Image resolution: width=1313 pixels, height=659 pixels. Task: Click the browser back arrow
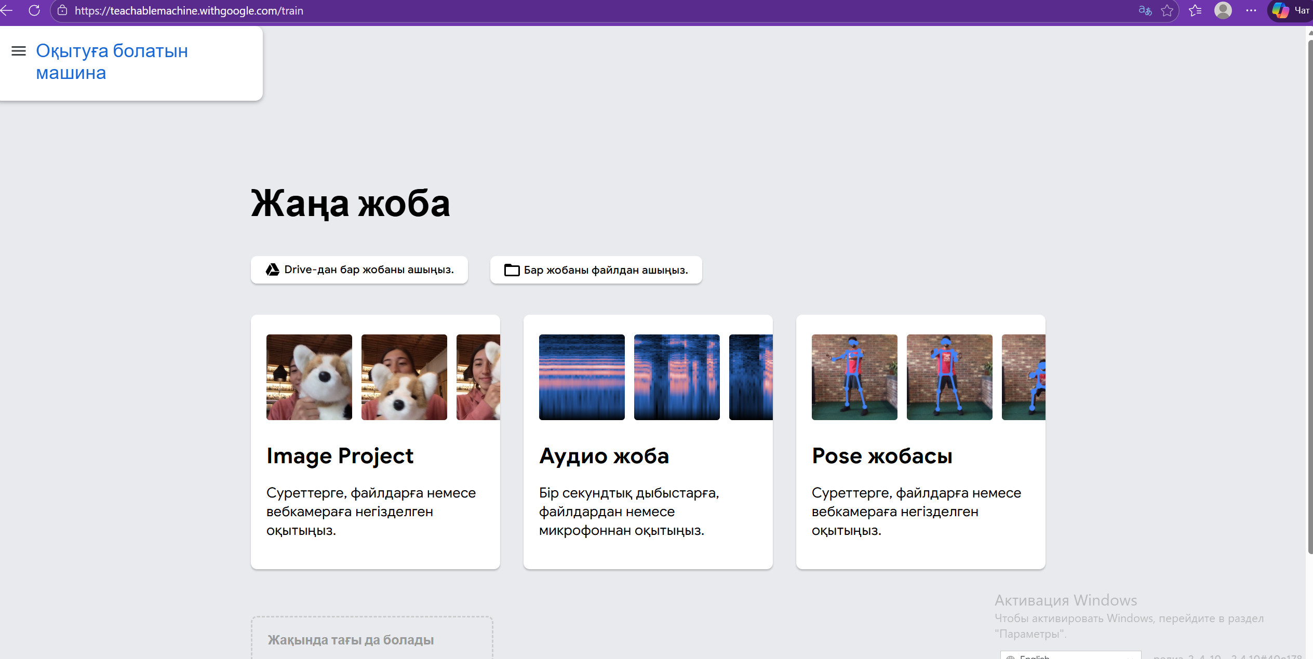[6, 10]
